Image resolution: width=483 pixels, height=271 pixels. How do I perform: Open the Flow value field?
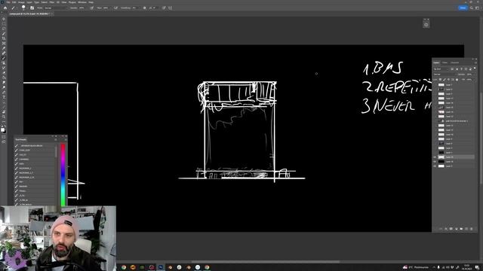106,8
